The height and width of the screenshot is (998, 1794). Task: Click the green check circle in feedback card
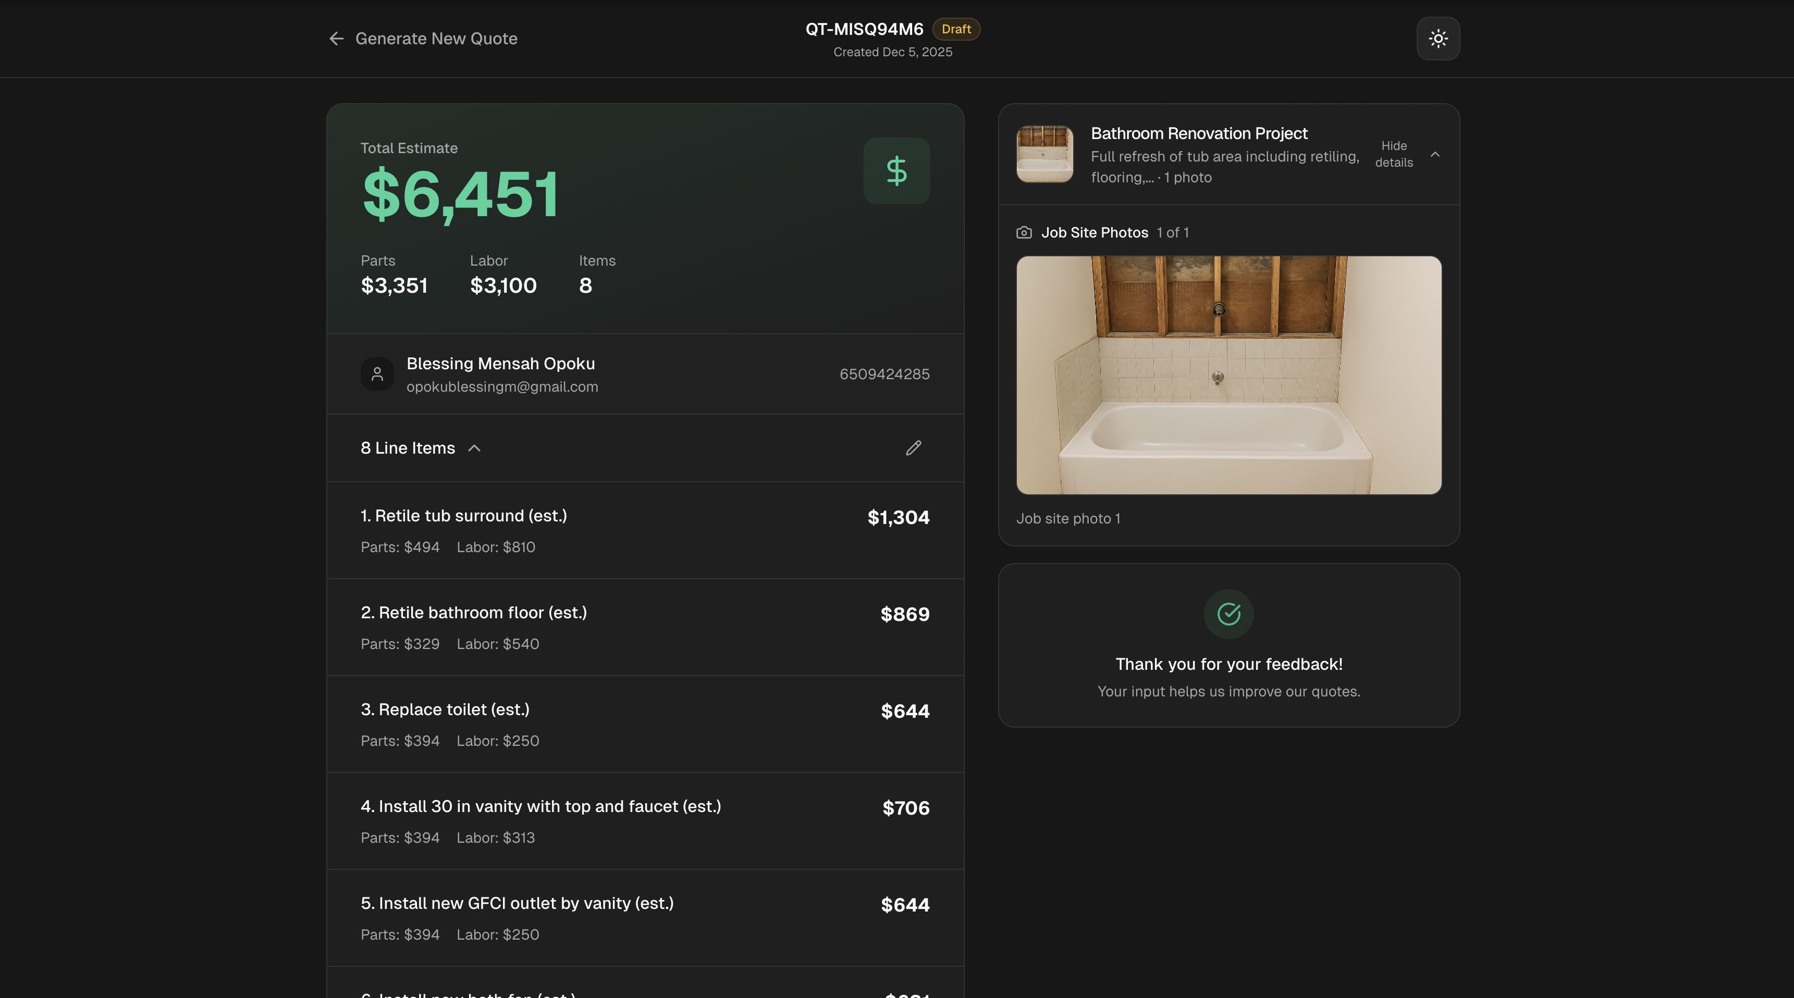coord(1228,614)
